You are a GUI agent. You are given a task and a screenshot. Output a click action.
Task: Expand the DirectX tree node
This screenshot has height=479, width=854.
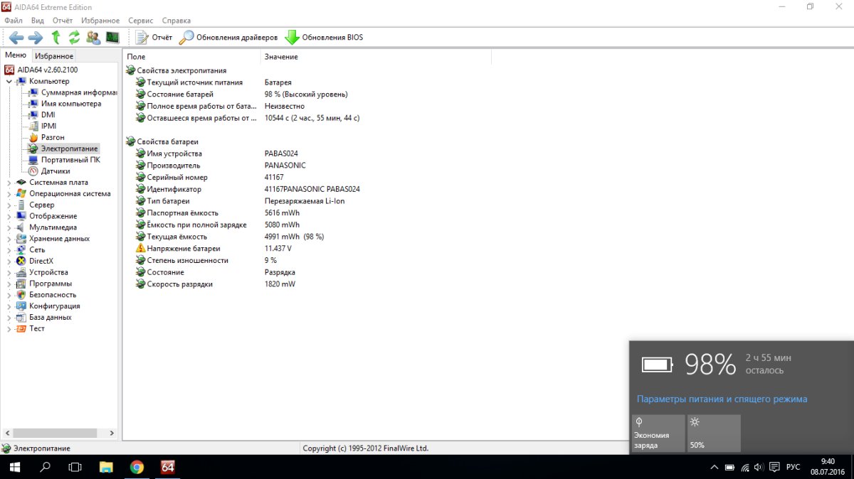click(9, 261)
